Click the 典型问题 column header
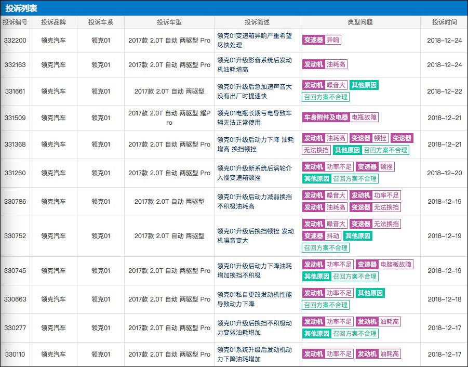Screen dimensions: 468x367 coord(360,22)
